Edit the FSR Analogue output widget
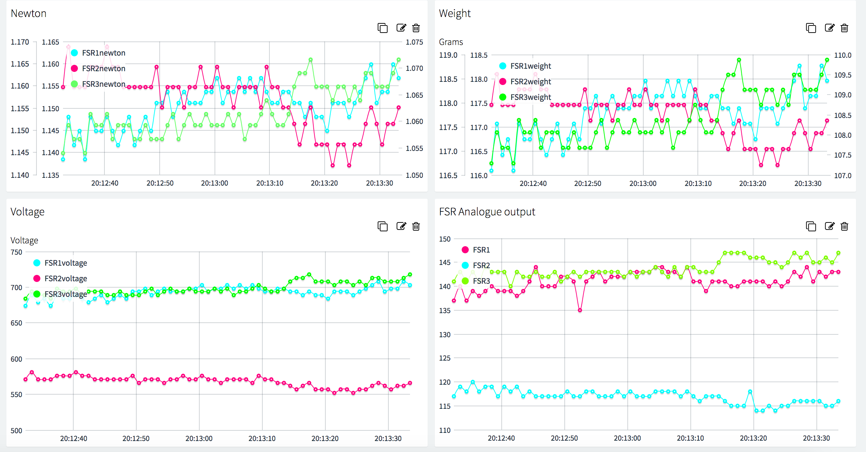 point(830,226)
